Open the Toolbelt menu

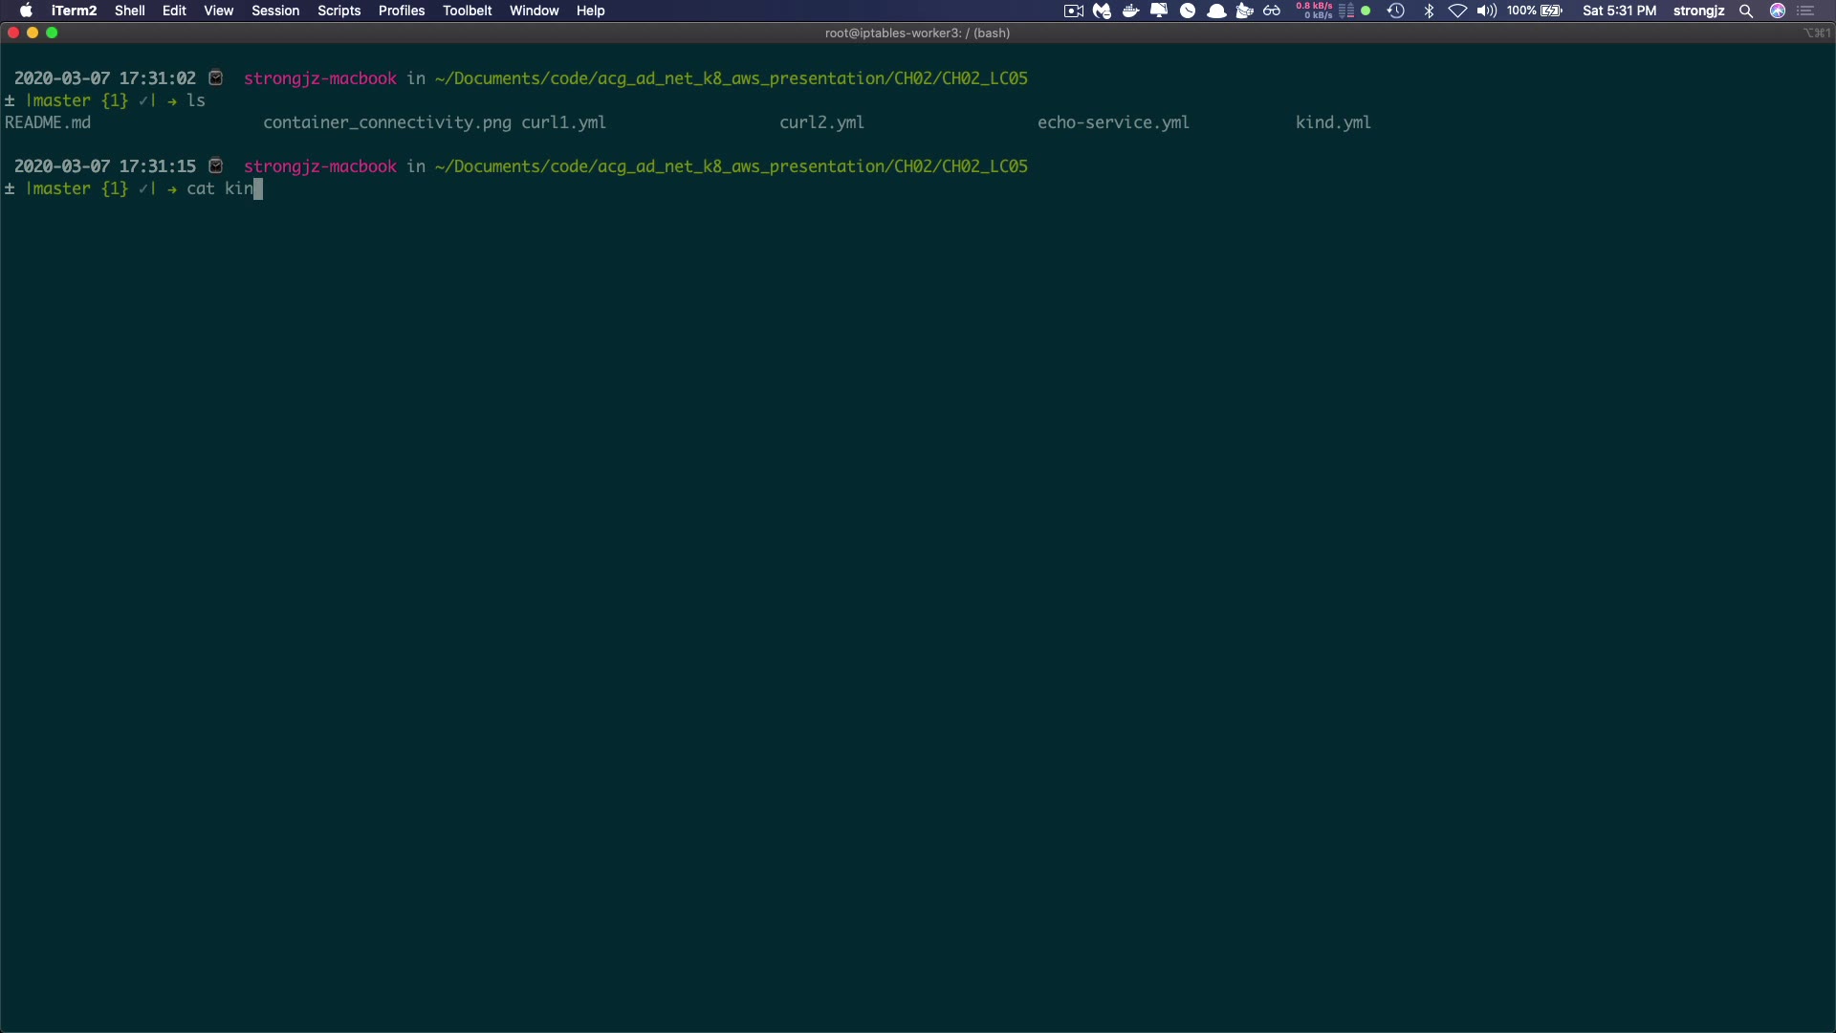tap(467, 11)
